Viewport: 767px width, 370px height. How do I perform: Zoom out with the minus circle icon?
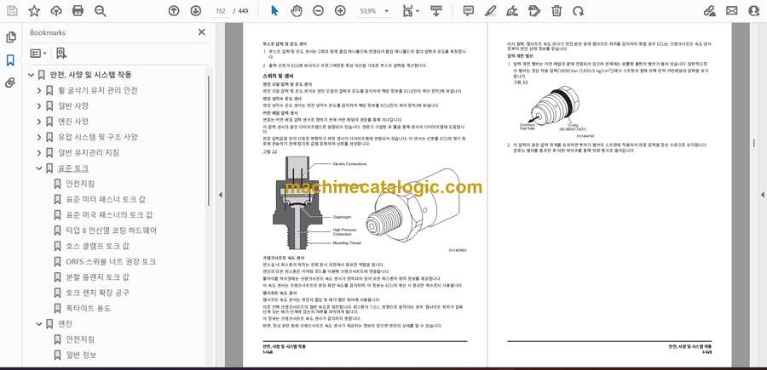click(319, 11)
